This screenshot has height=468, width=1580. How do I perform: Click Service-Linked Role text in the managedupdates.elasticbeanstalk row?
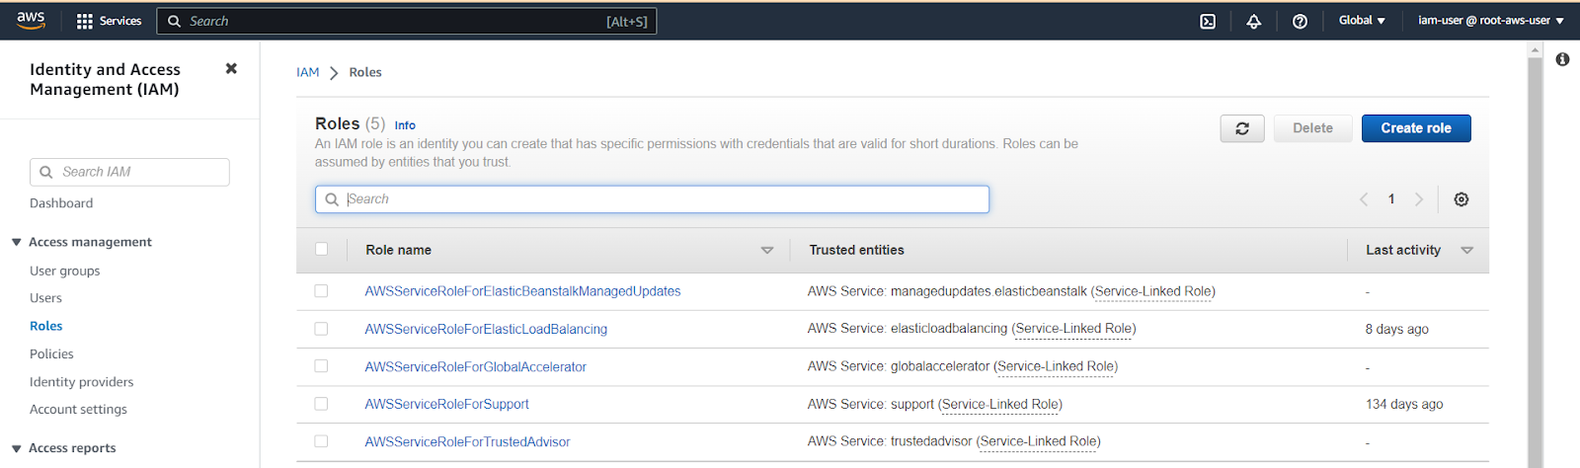point(1153,291)
